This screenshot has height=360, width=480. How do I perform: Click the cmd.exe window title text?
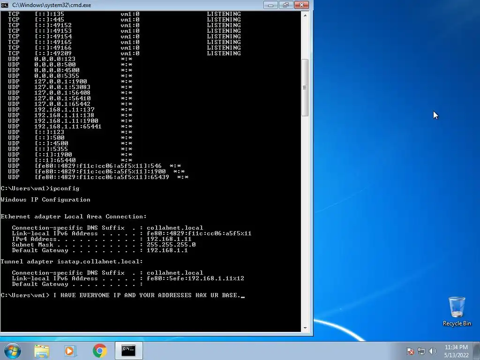52,5
